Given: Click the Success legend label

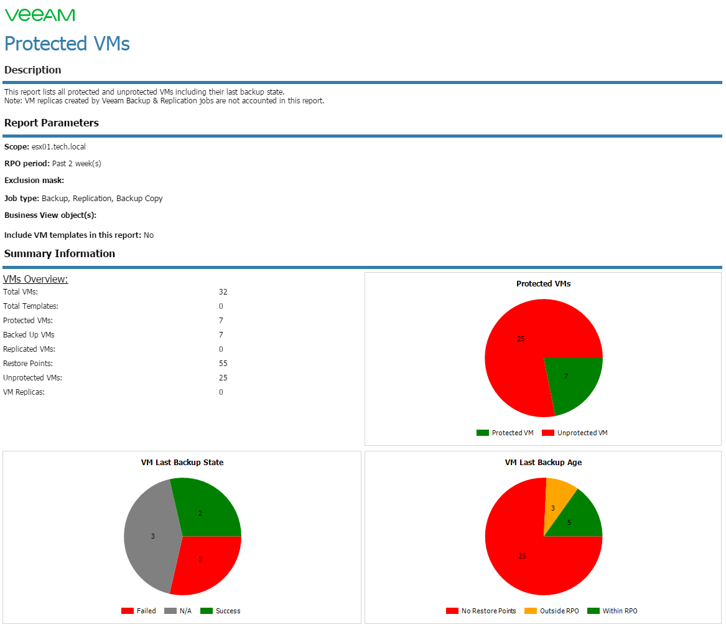Looking at the screenshot, I should point(228,611).
